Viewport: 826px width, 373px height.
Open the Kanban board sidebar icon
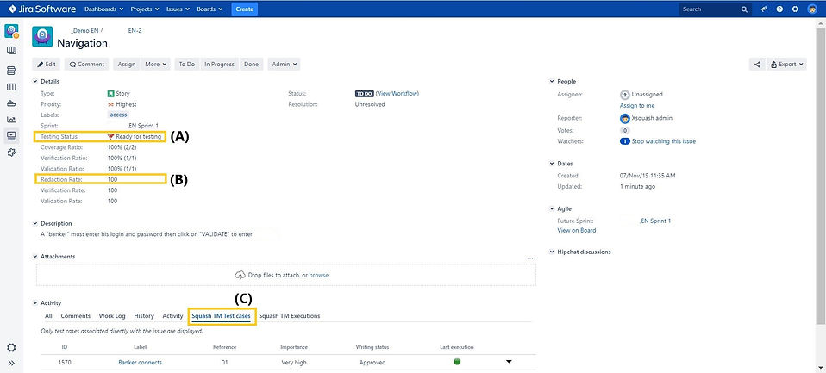coord(11,87)
